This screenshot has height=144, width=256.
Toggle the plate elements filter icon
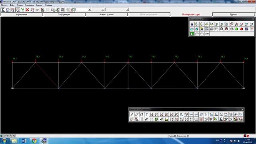[137, 114]
